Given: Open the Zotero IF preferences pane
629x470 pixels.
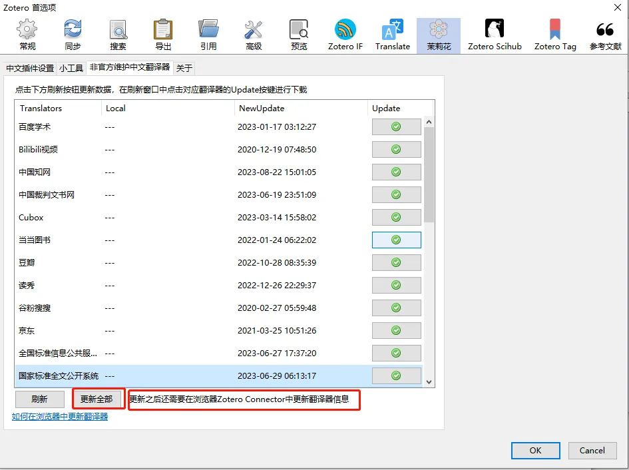Looking at the screenshot, I should tap(345, 35).
